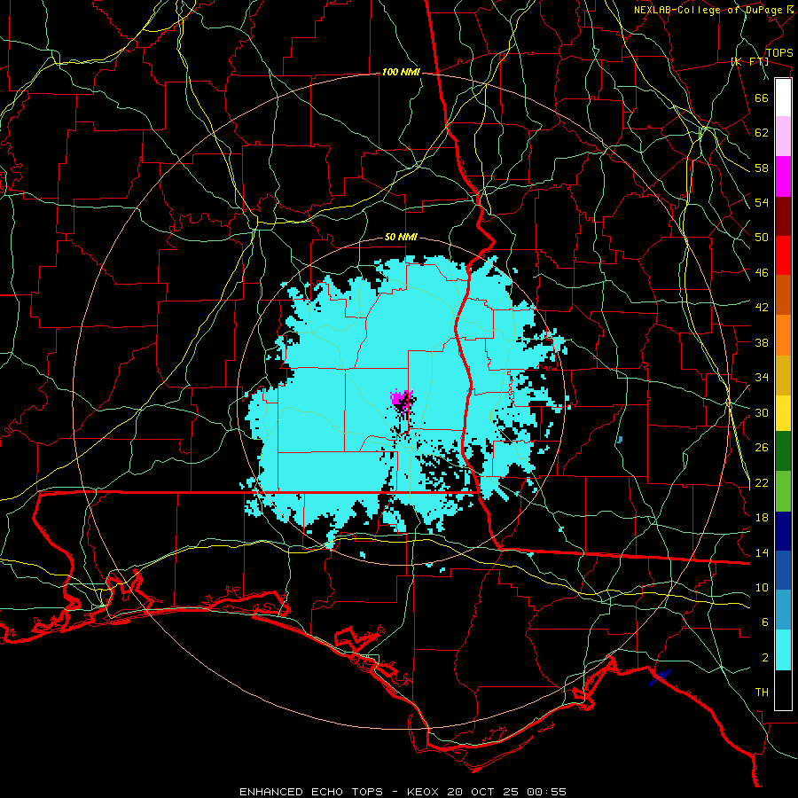Click the small blue echo east of radar
The height and width of the screenshot is (798, 798).
(x=620, y=439)
